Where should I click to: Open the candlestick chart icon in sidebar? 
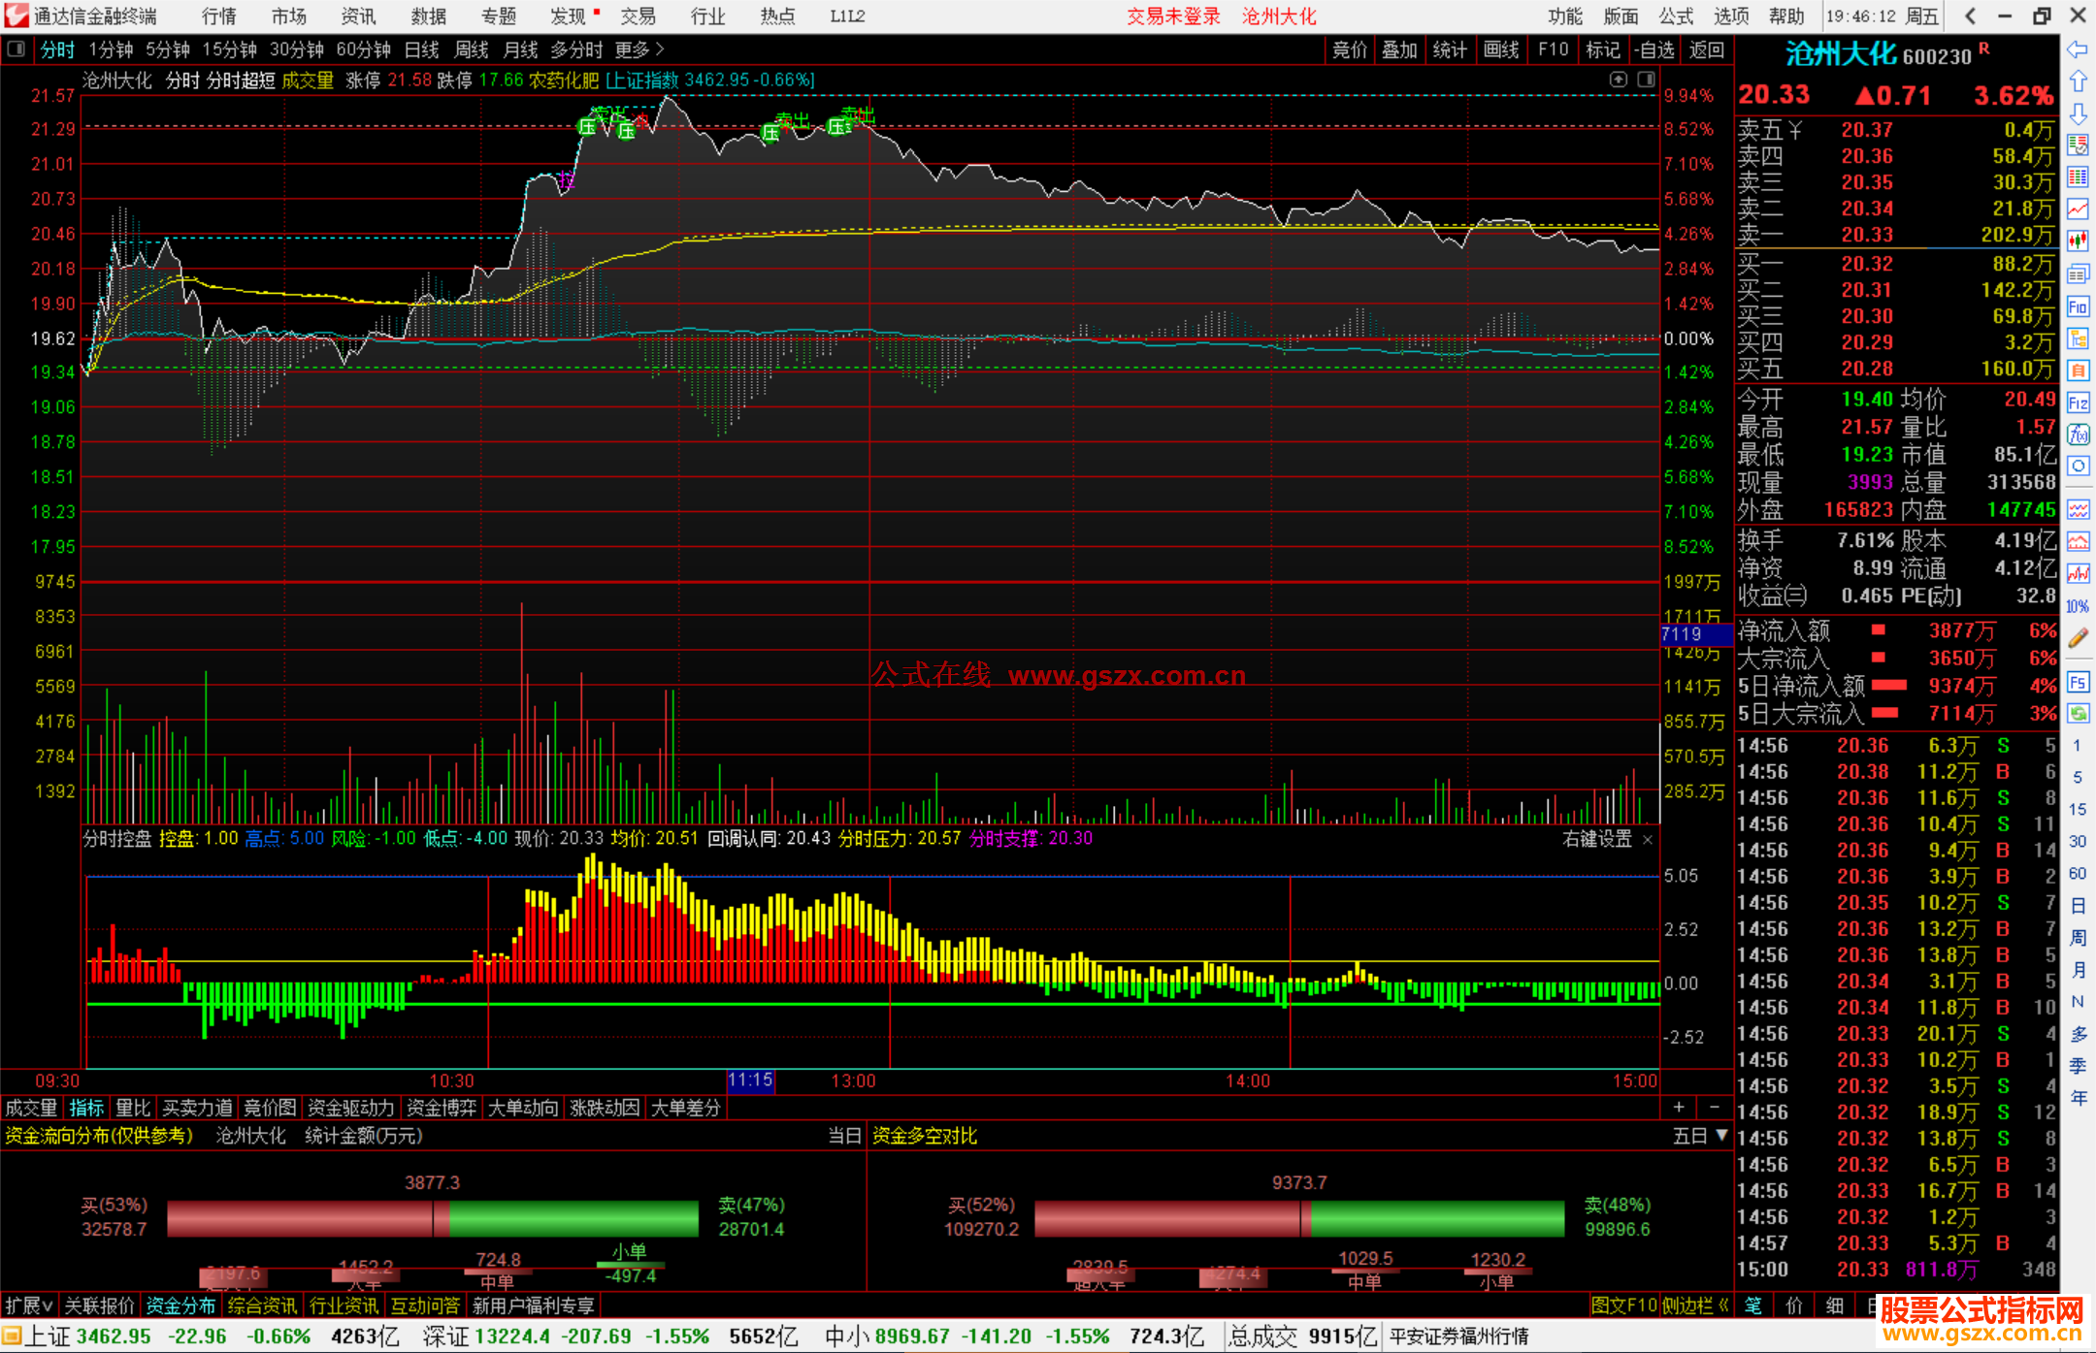[2078, 241]
